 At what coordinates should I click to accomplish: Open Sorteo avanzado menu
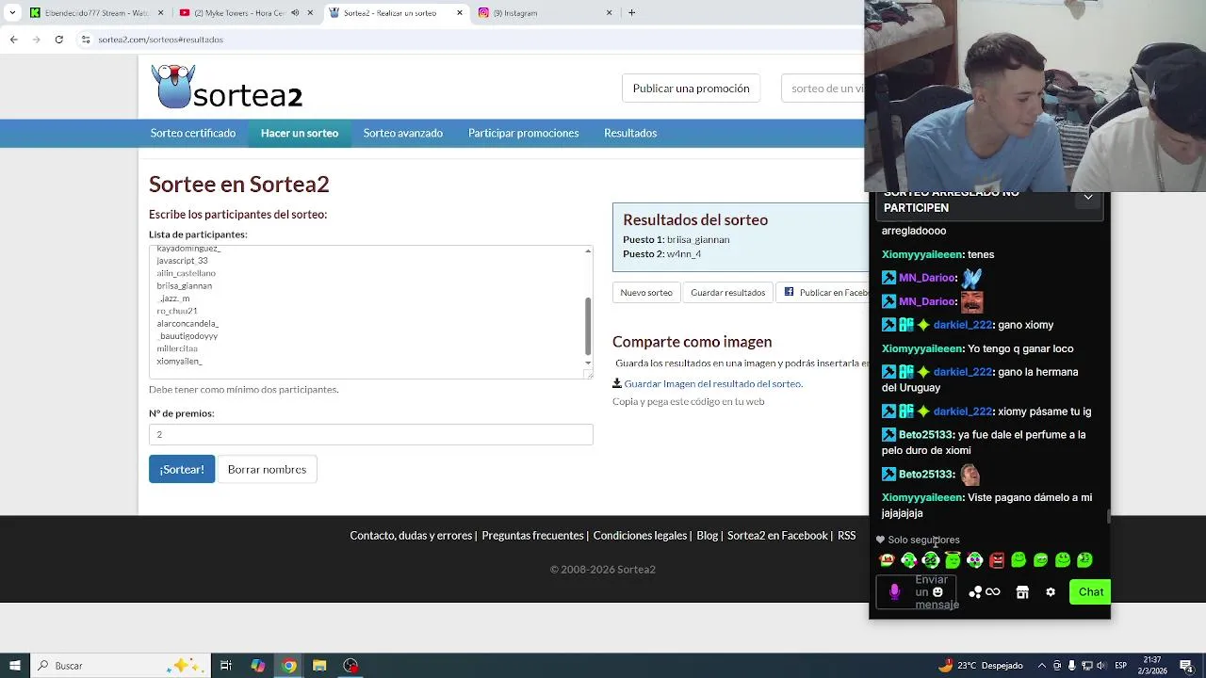[403, 133]
